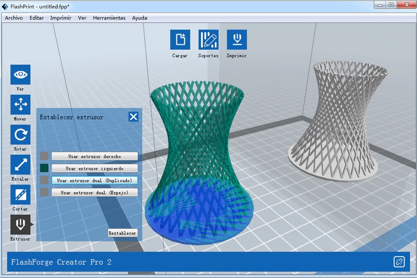Open the Soportes supports tool
This screenshot has height=278, width=417.
pyautogui.click(x=208, y=40)
